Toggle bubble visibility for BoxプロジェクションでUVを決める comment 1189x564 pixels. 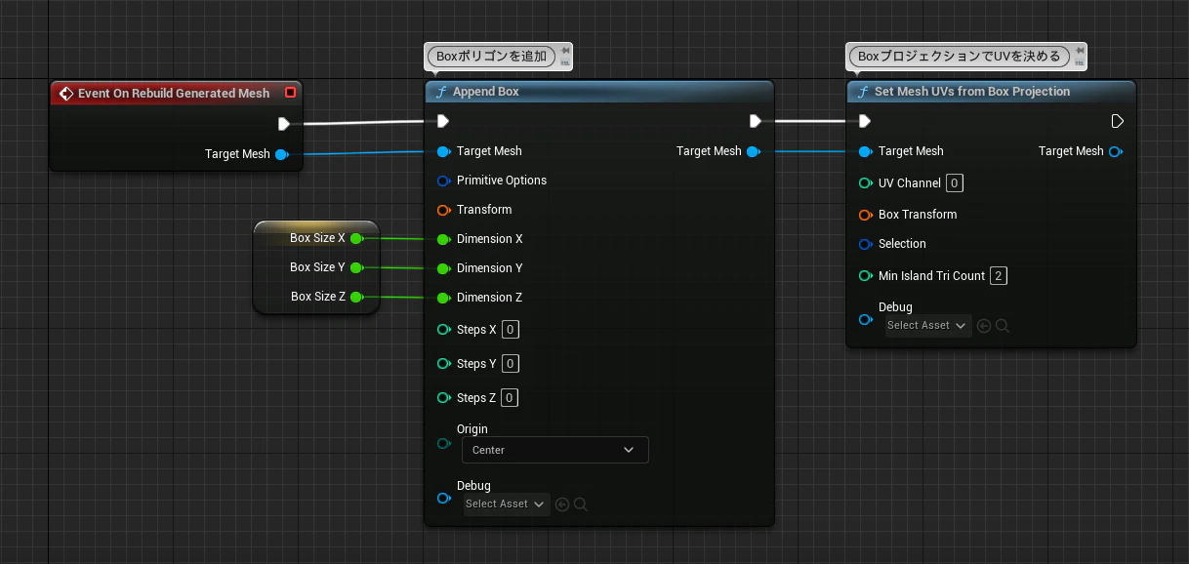tap(1079, 63)
